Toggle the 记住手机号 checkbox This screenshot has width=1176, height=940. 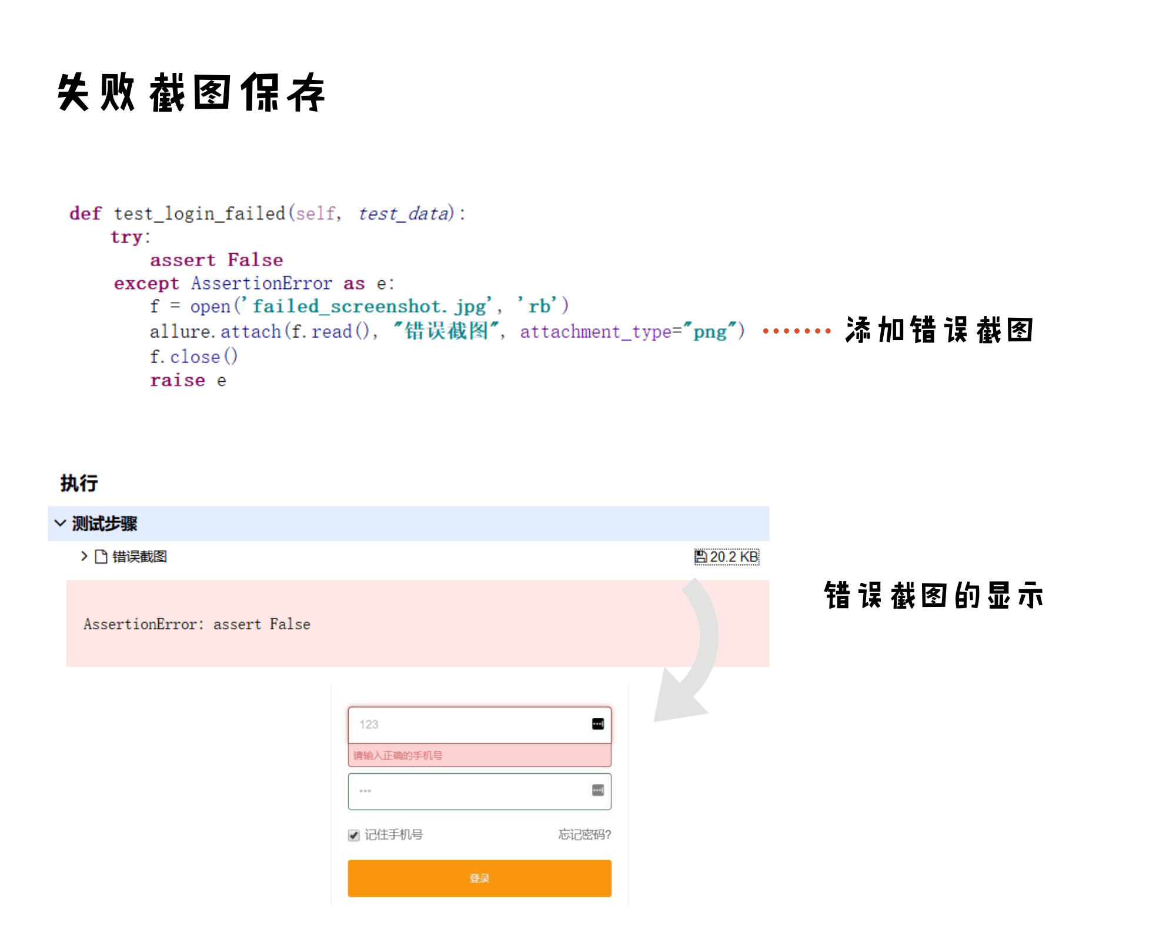click(353, 835)
